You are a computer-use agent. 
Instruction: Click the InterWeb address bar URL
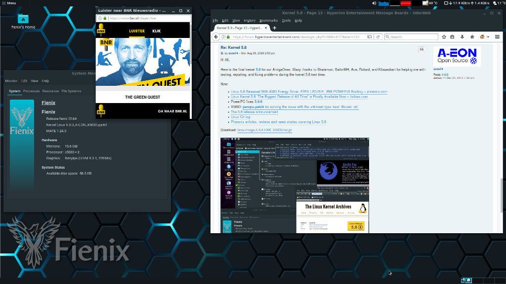[x=296, y=36]
